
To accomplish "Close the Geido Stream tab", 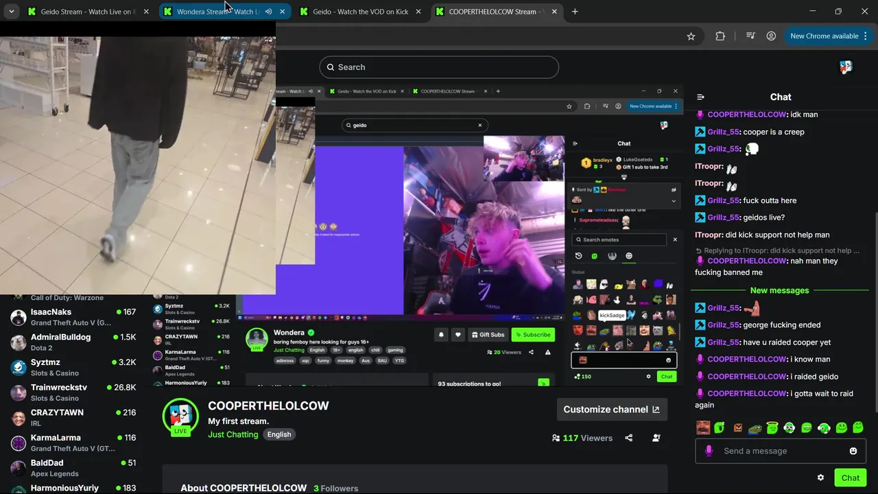I will [146, 12].
